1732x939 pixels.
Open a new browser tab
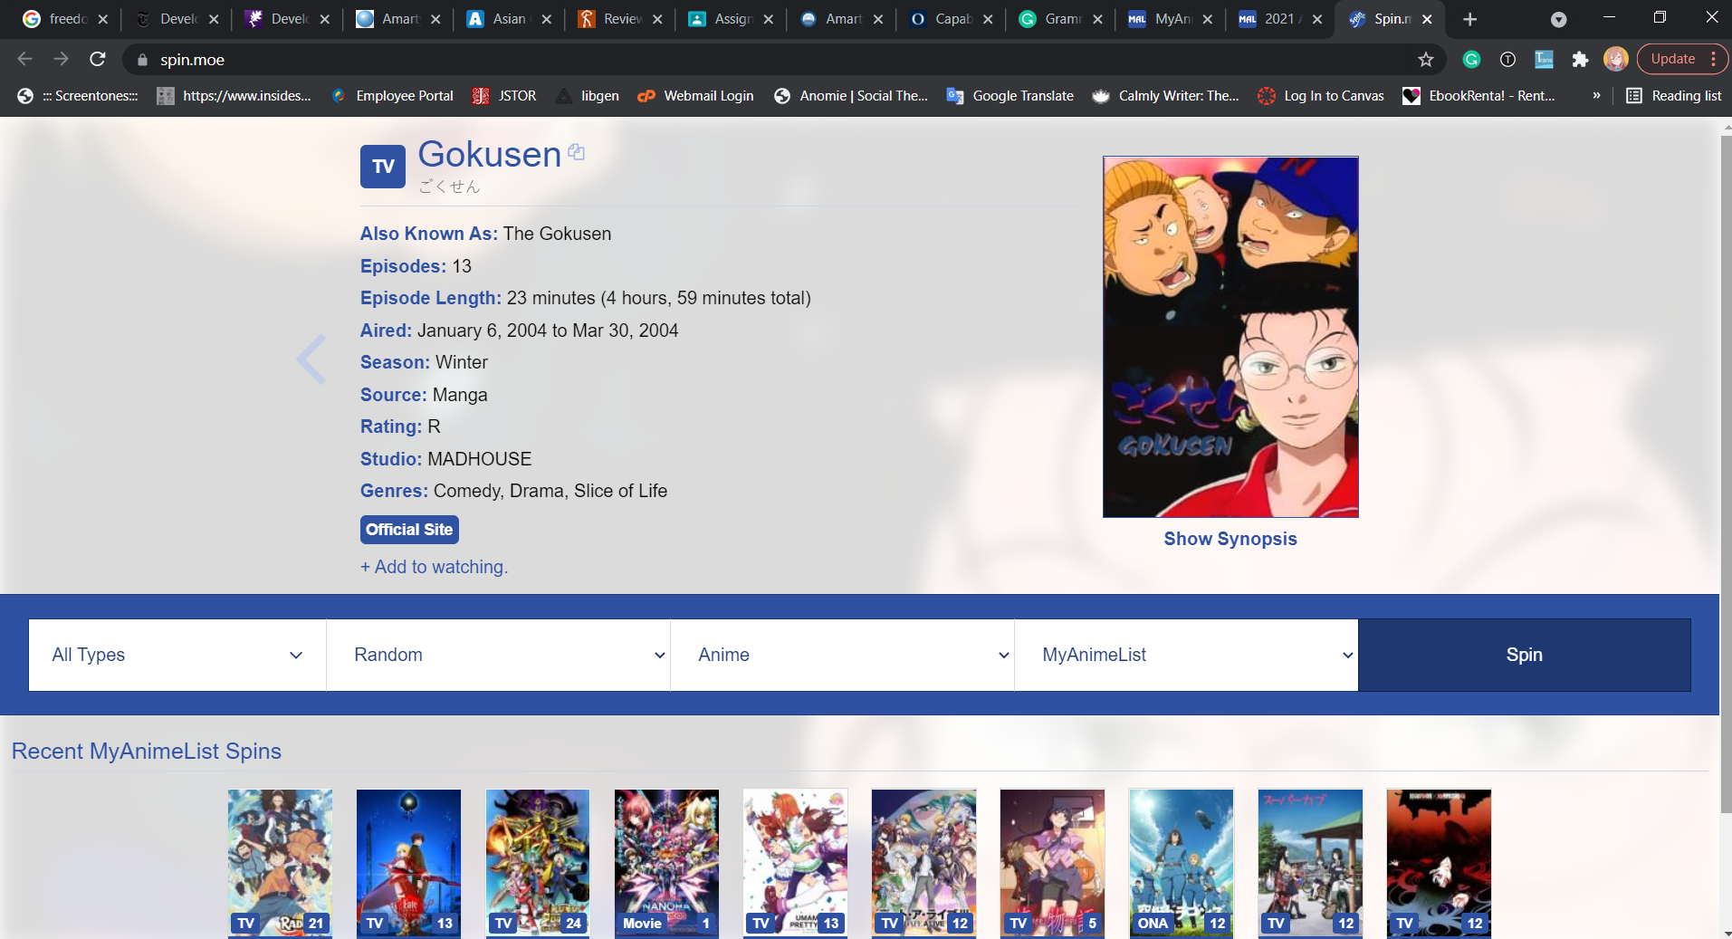pos(1469,19)
